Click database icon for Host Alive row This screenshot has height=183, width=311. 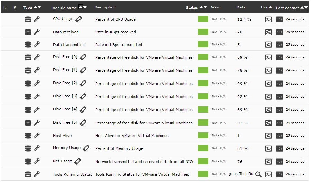point(28,136)
